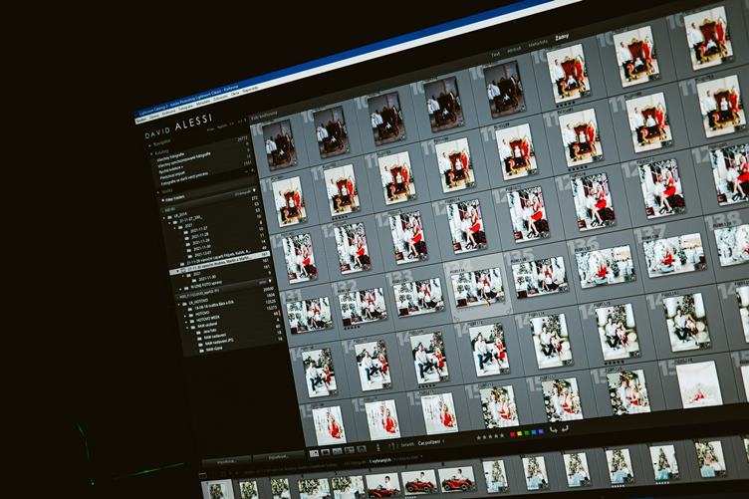This screenshot has width=749, height=499.
Task: Toggle the sort direction icon
Action: [x=392, y=445]
